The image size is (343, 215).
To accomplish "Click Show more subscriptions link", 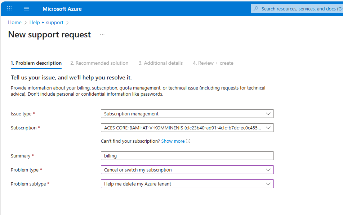I will click(x=173, y=141).
